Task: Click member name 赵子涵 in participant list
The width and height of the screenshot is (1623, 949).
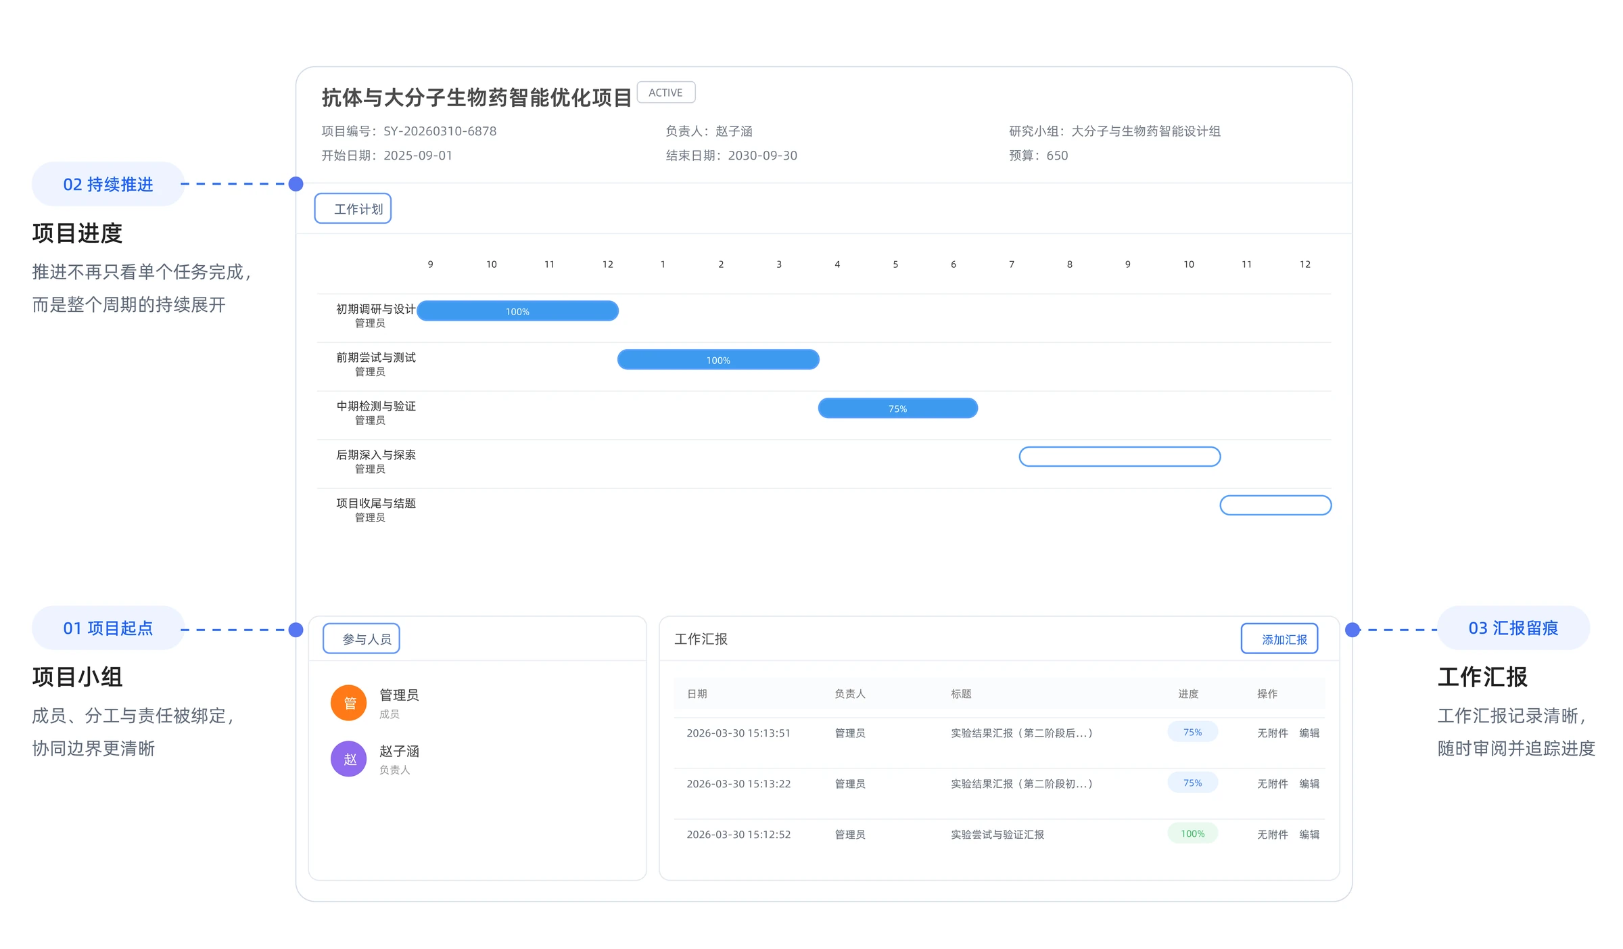Action: coord(399,751)
